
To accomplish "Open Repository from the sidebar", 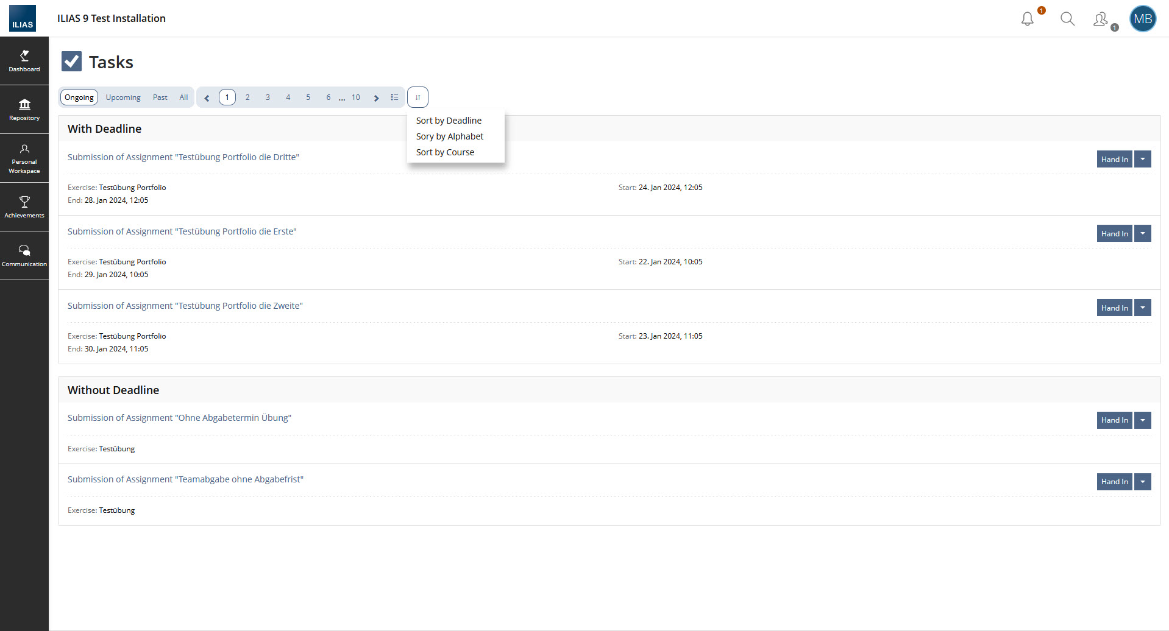I will 24,110.
